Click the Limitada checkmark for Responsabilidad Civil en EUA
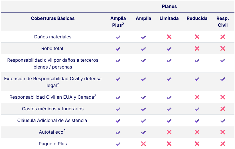 coord(169,97)
